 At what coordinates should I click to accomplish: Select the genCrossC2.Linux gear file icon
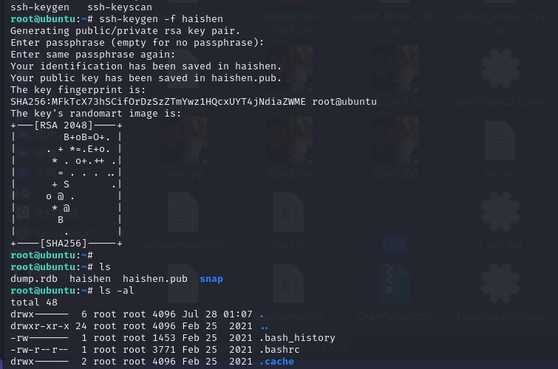(500, 69)
